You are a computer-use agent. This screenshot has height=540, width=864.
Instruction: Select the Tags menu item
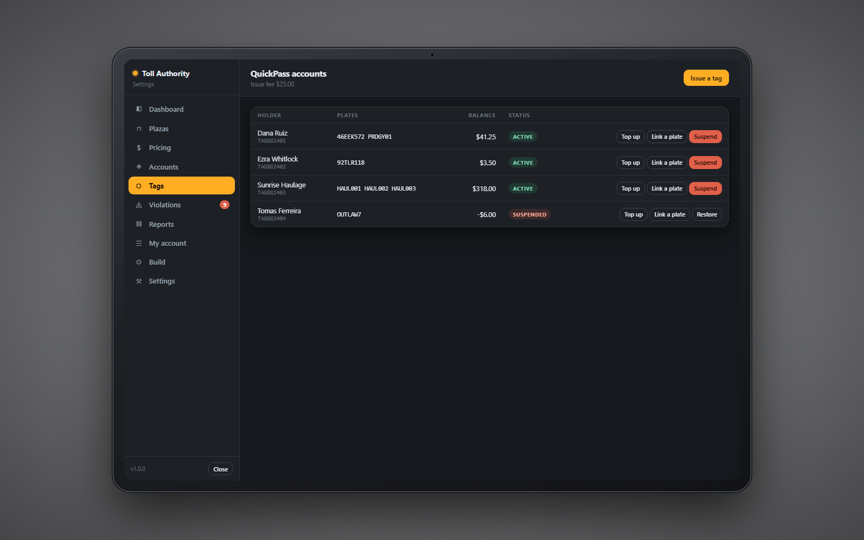pyautogui.click(x=181, y=186)
